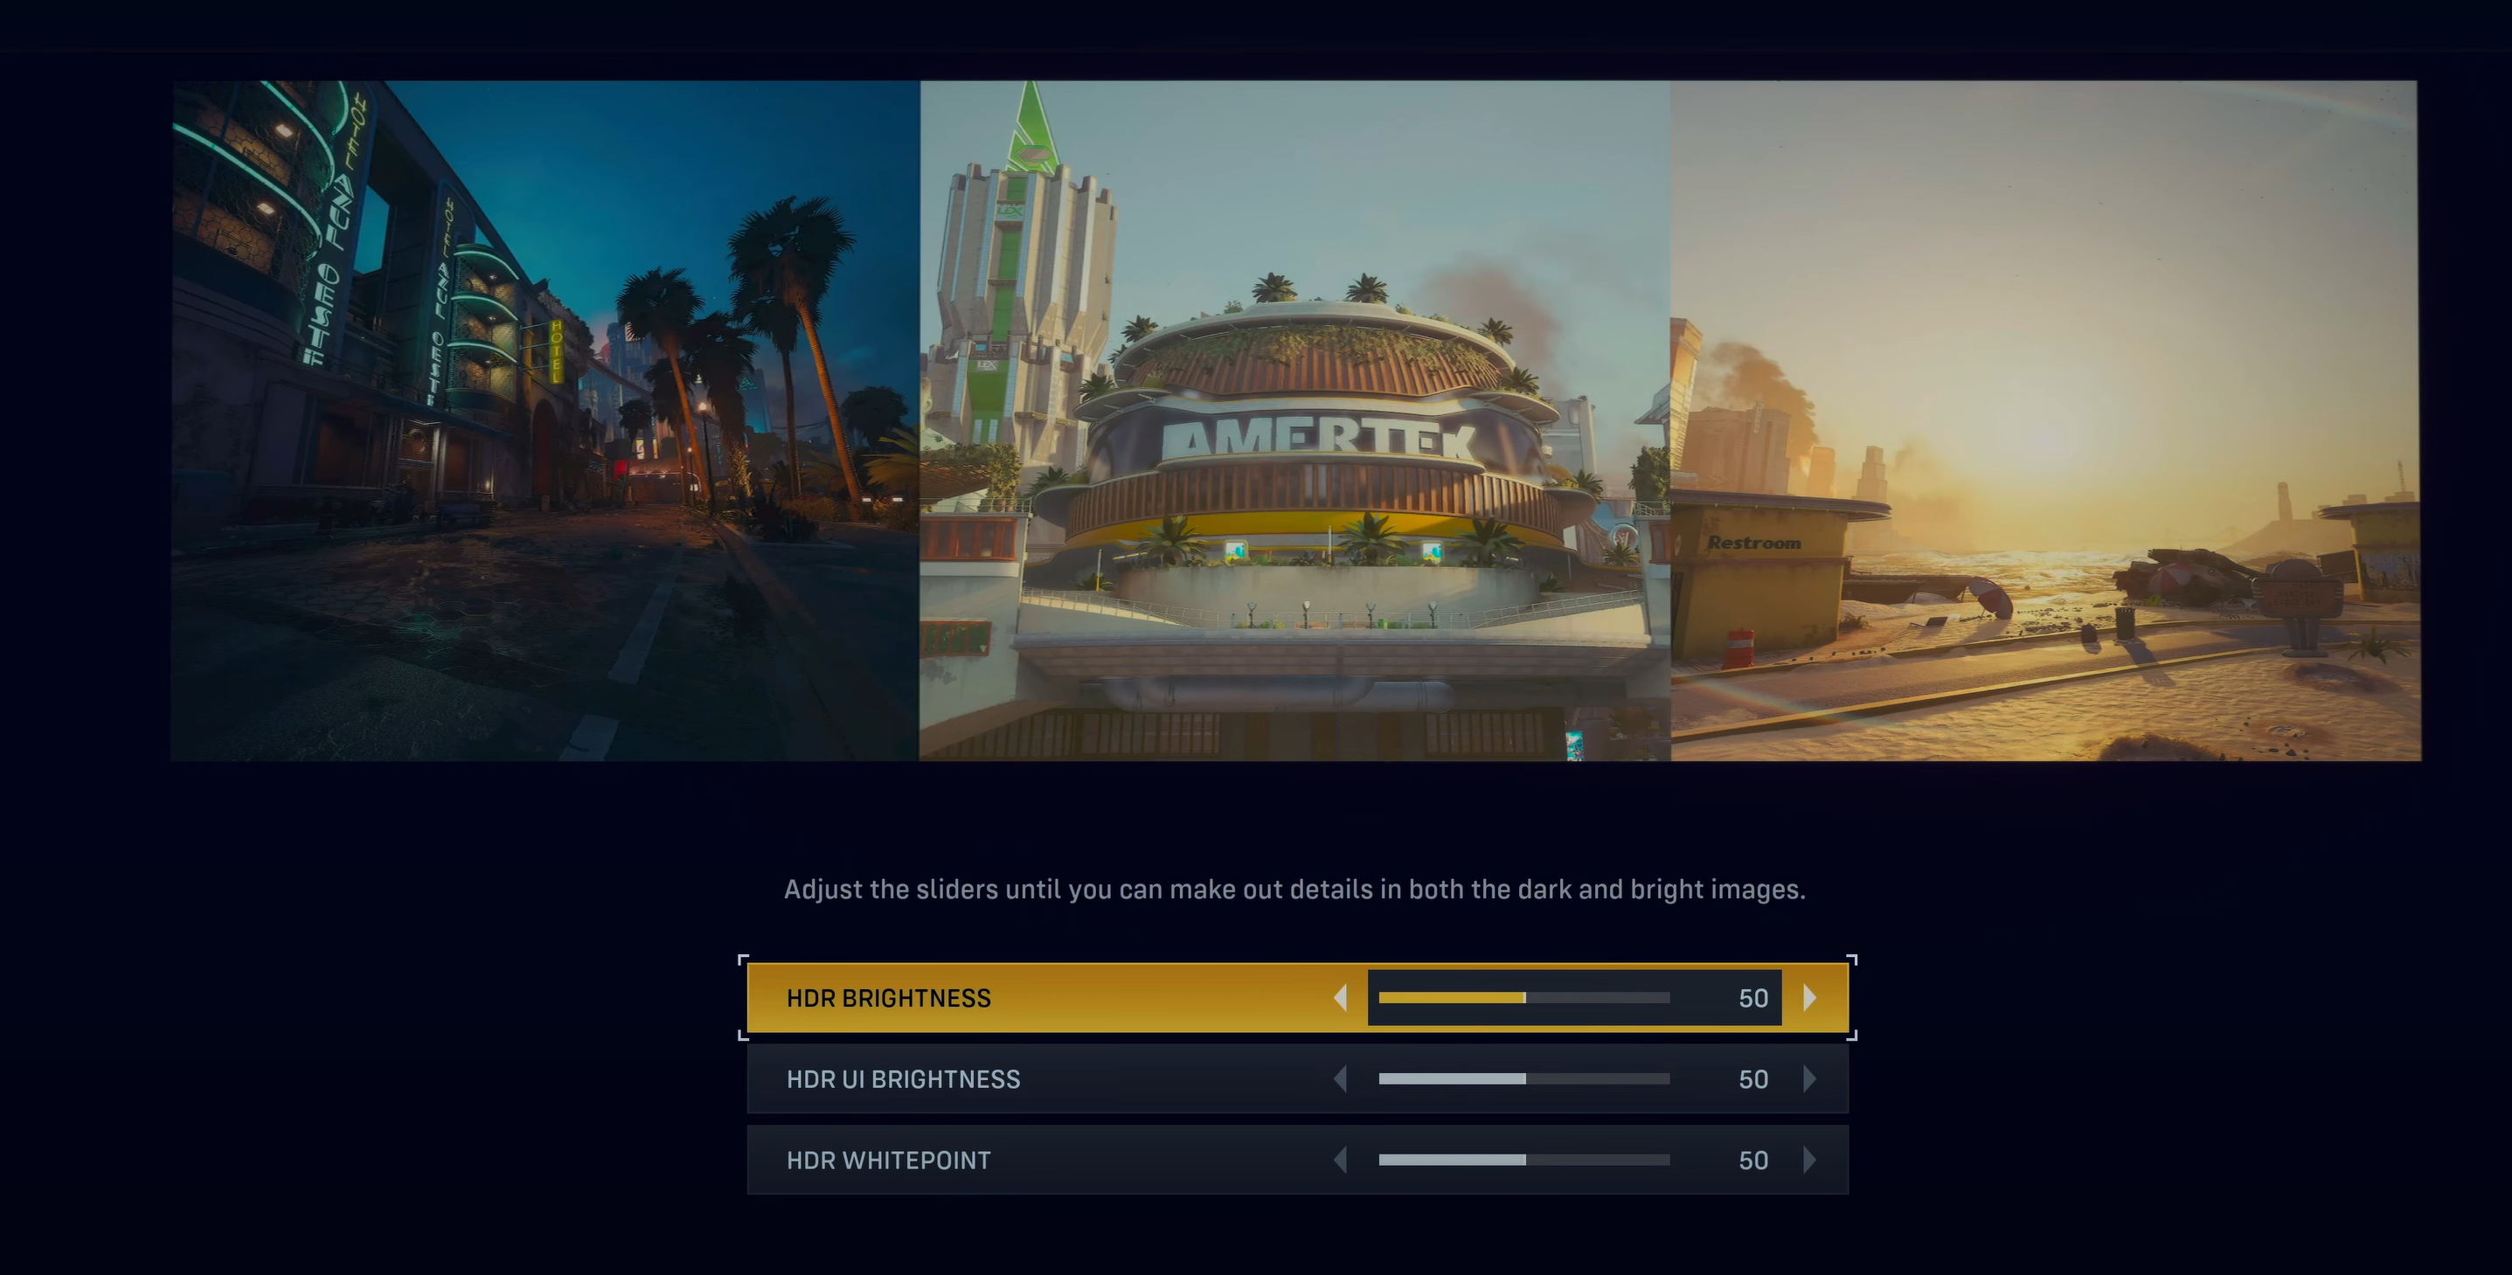Click the 'Adjust the sliders' instruction text

click(x=1295, y=890)
